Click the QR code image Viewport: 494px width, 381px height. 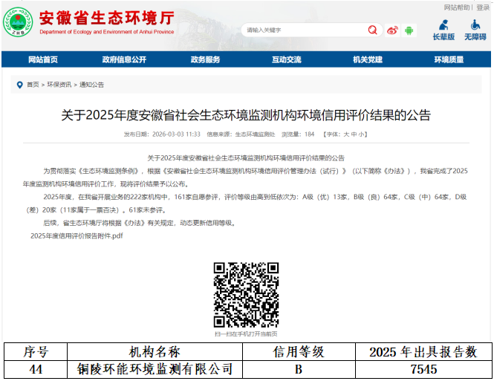(x=246, y=295)
